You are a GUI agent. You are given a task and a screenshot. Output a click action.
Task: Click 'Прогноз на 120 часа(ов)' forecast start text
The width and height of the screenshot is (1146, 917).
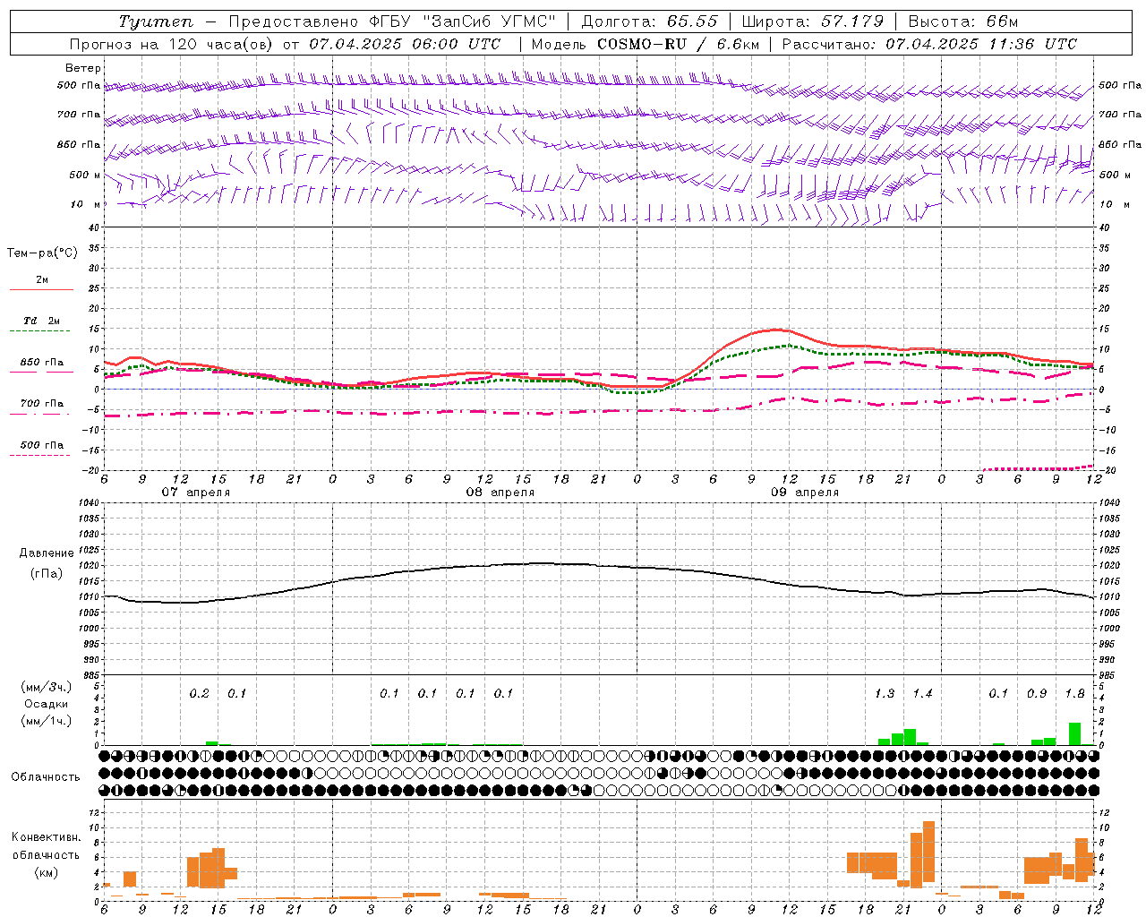(x=173, y=44)
